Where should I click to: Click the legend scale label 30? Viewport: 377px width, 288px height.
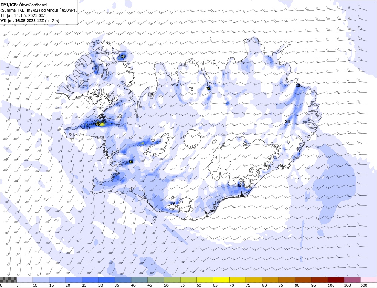(x=101, y=285)
